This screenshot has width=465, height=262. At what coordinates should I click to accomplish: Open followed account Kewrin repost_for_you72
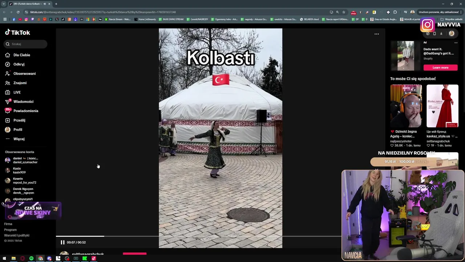(21, 180)
